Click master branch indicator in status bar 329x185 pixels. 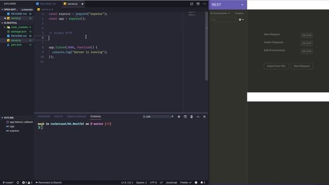coord(8,182)
